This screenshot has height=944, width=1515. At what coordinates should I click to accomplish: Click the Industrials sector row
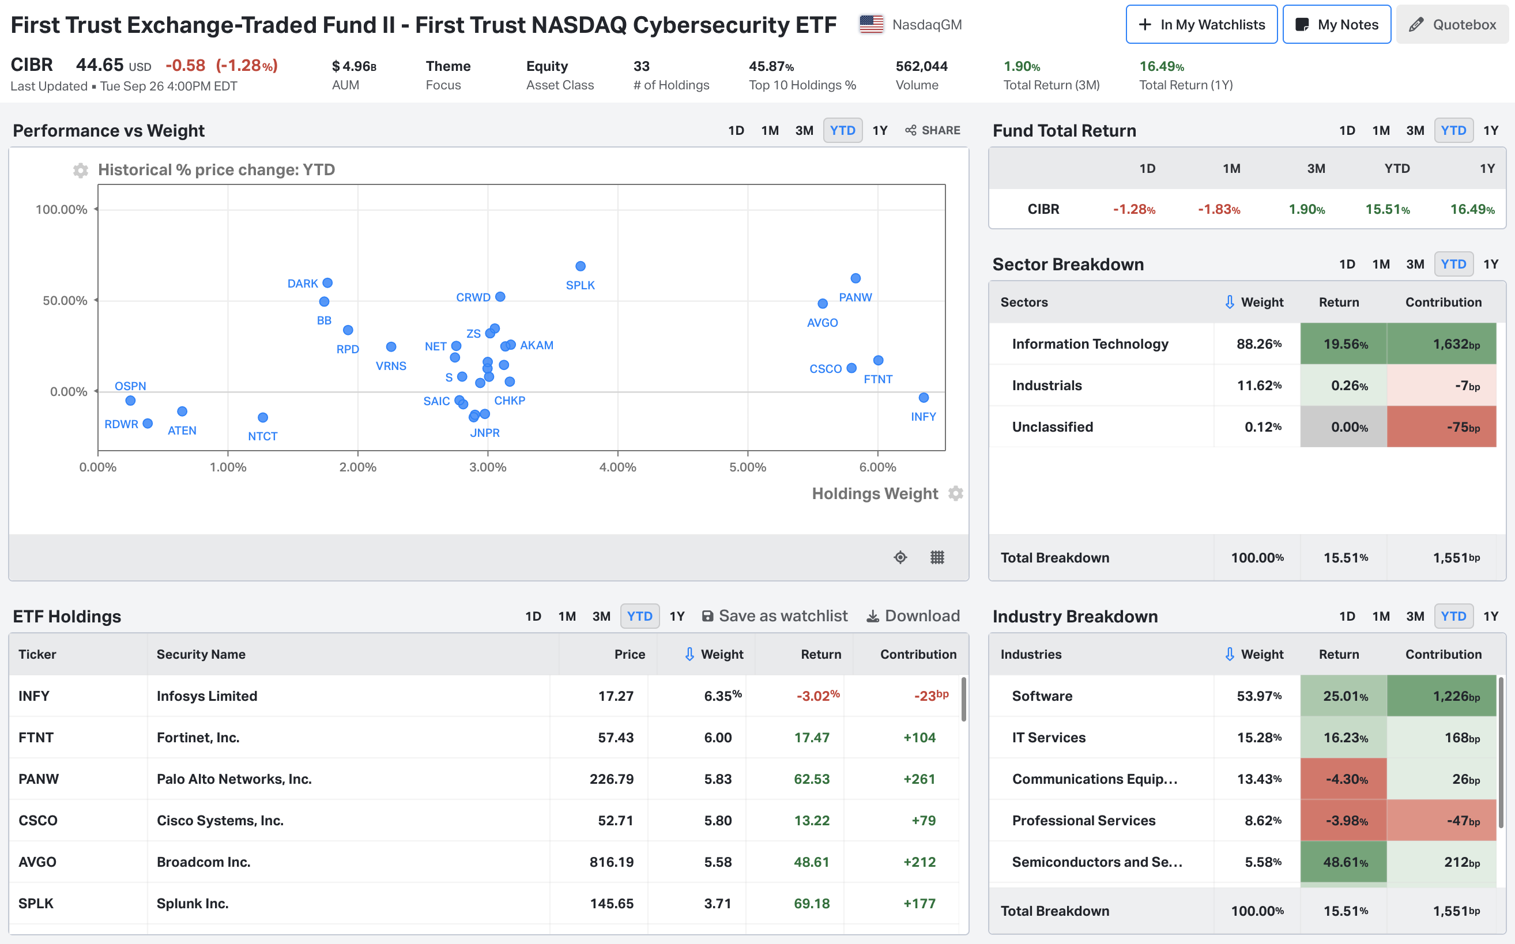click(1243, 385)
